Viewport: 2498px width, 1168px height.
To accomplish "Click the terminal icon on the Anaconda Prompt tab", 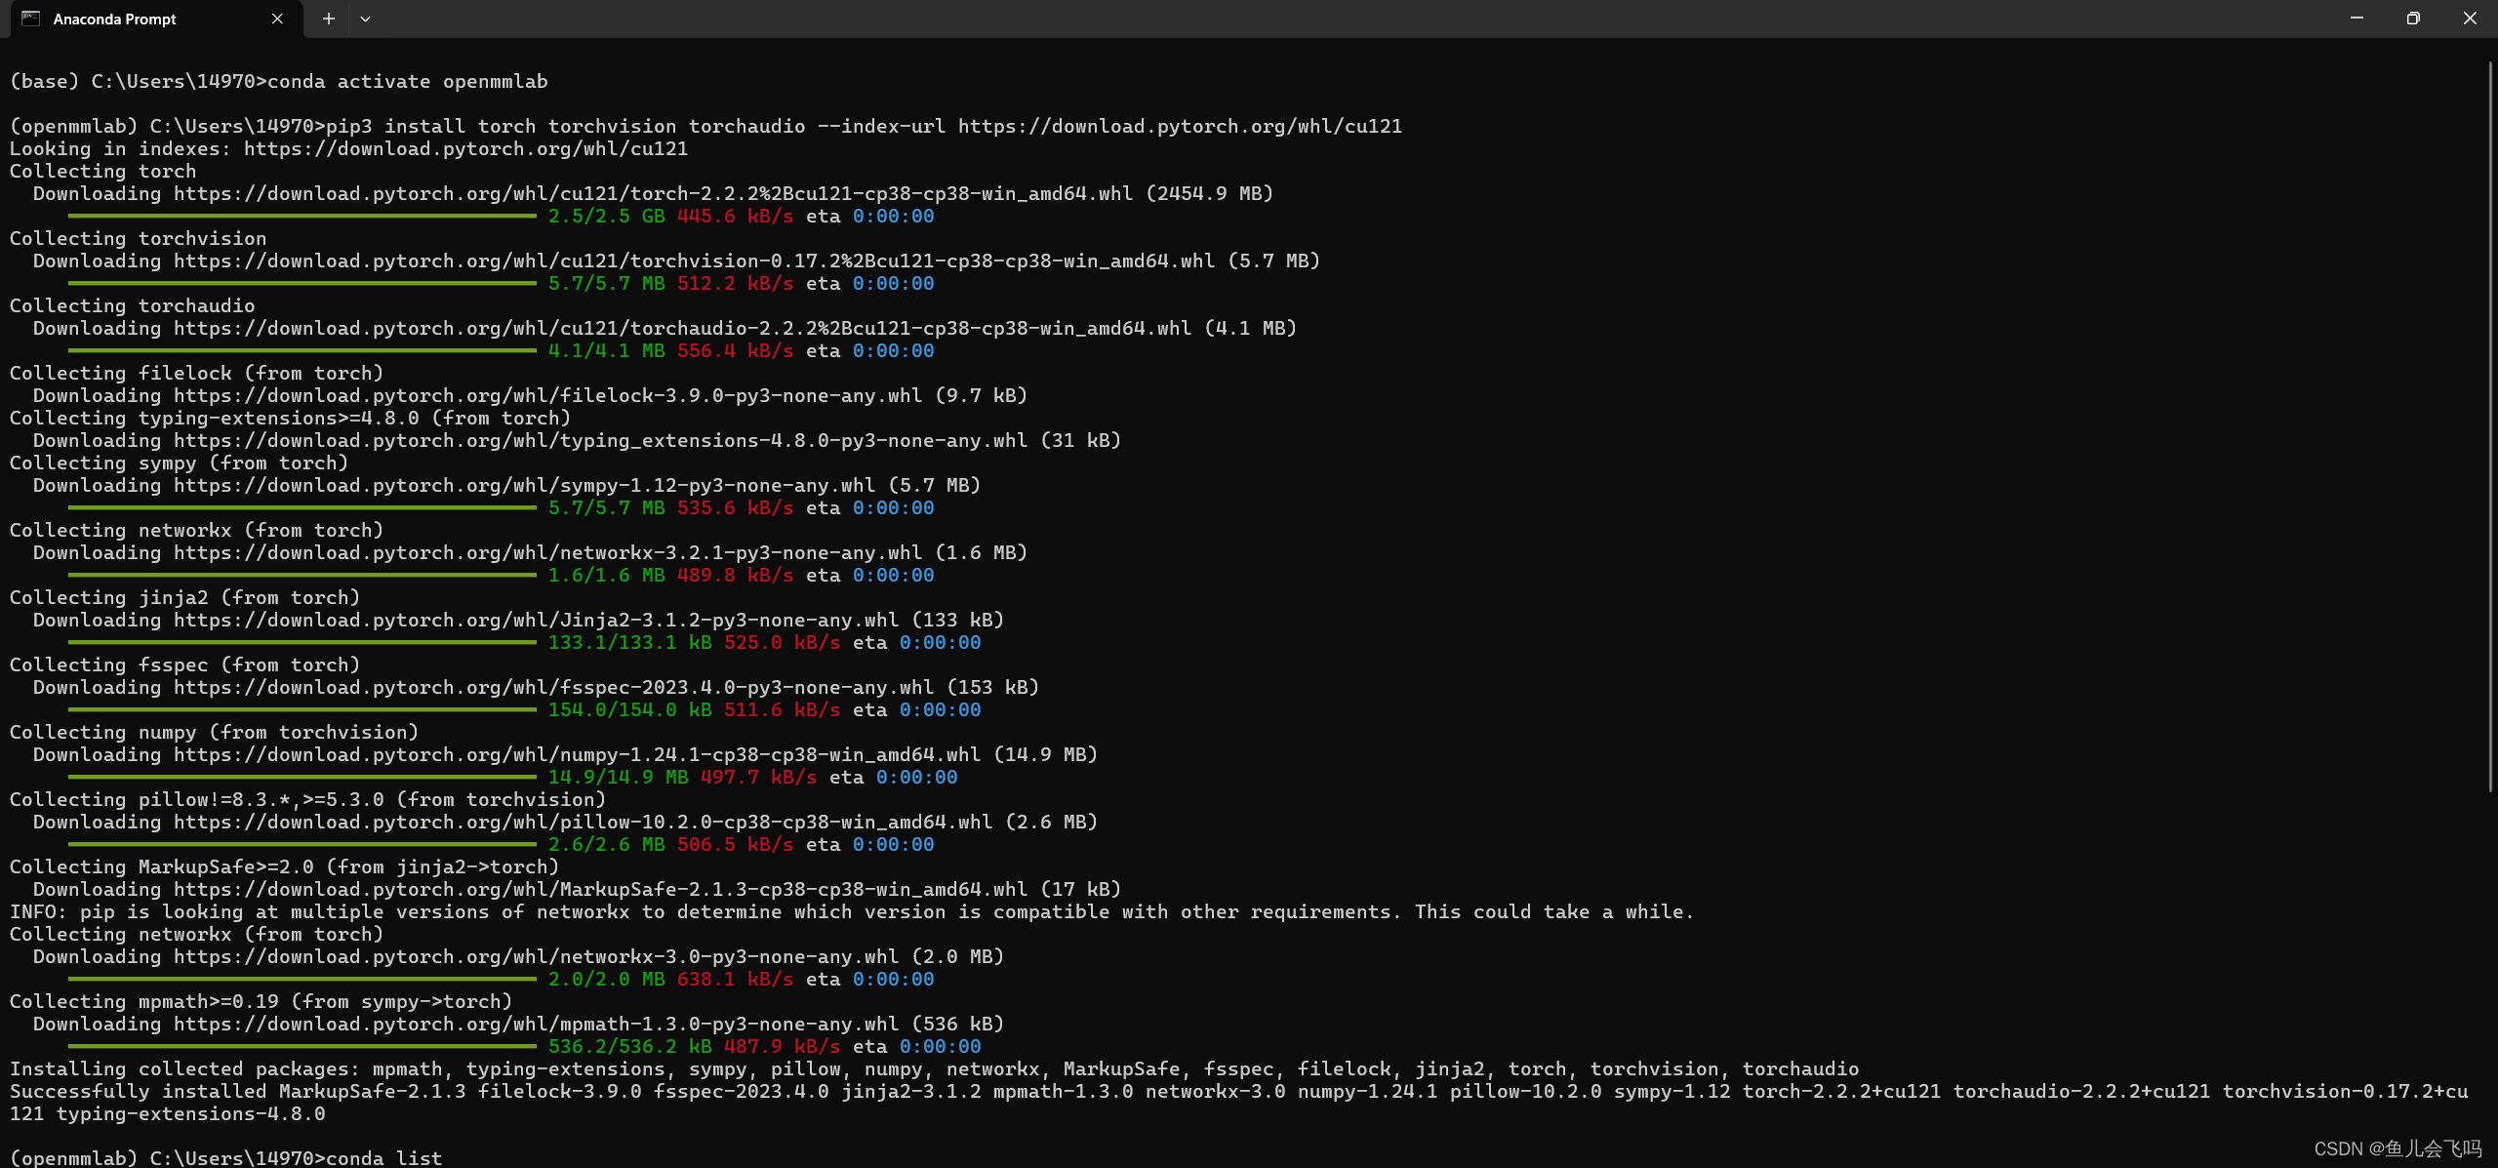I will [x=32, y=19].
